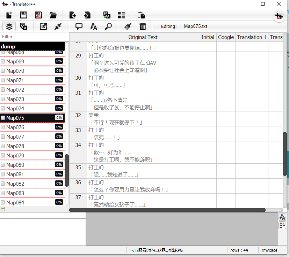Click the Translation 1 column header
Image resolution: width=289 pixels, height=257 pixels.
(252, 37)
